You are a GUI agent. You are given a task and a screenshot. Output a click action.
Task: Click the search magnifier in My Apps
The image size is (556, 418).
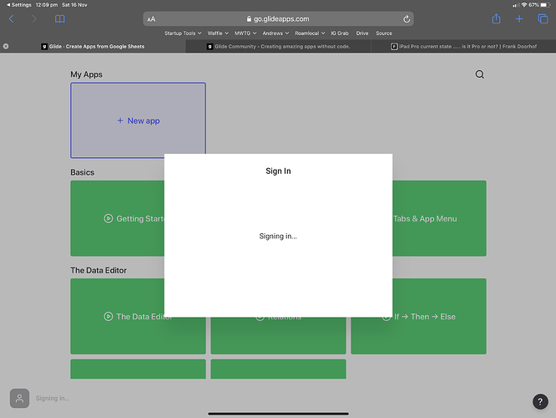pyautogui.click(x=479, y=74)
